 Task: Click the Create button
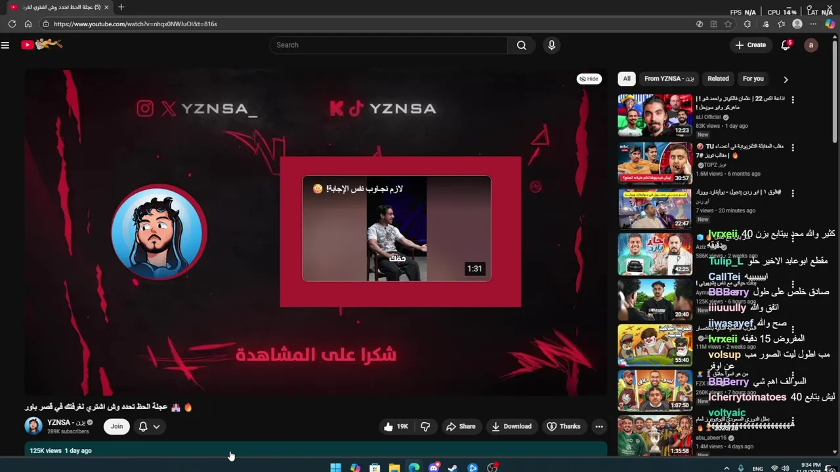(x=751, y=45)
